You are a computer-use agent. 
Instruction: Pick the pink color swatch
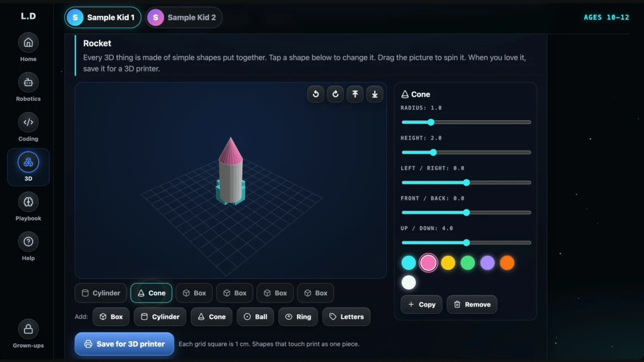pos(428,263)
